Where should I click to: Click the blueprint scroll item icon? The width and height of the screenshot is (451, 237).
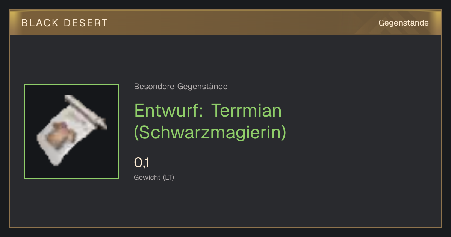point(71,131)
